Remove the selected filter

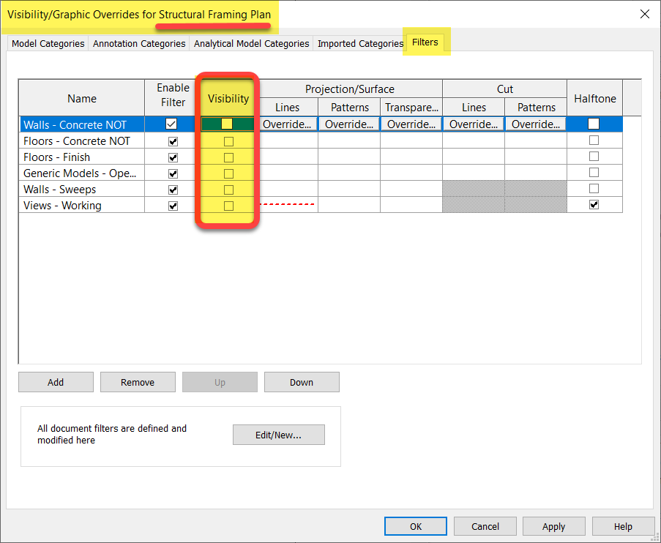[x=138, y=381]
